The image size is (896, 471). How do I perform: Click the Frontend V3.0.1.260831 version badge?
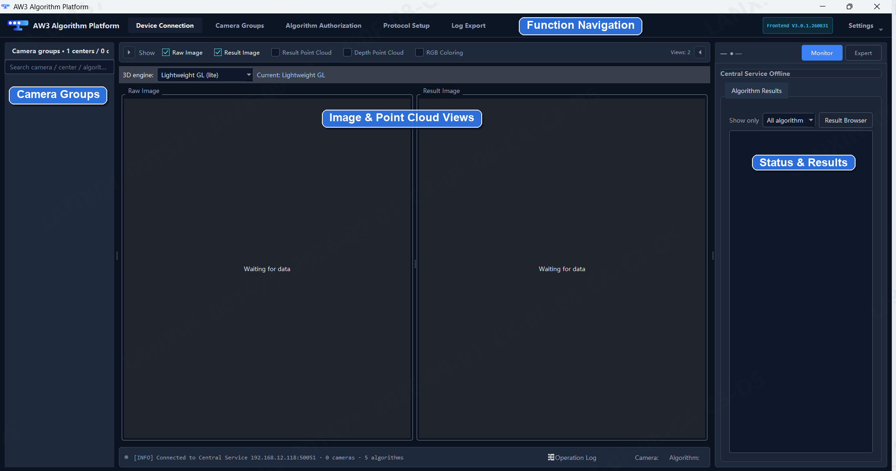point(797,26)
